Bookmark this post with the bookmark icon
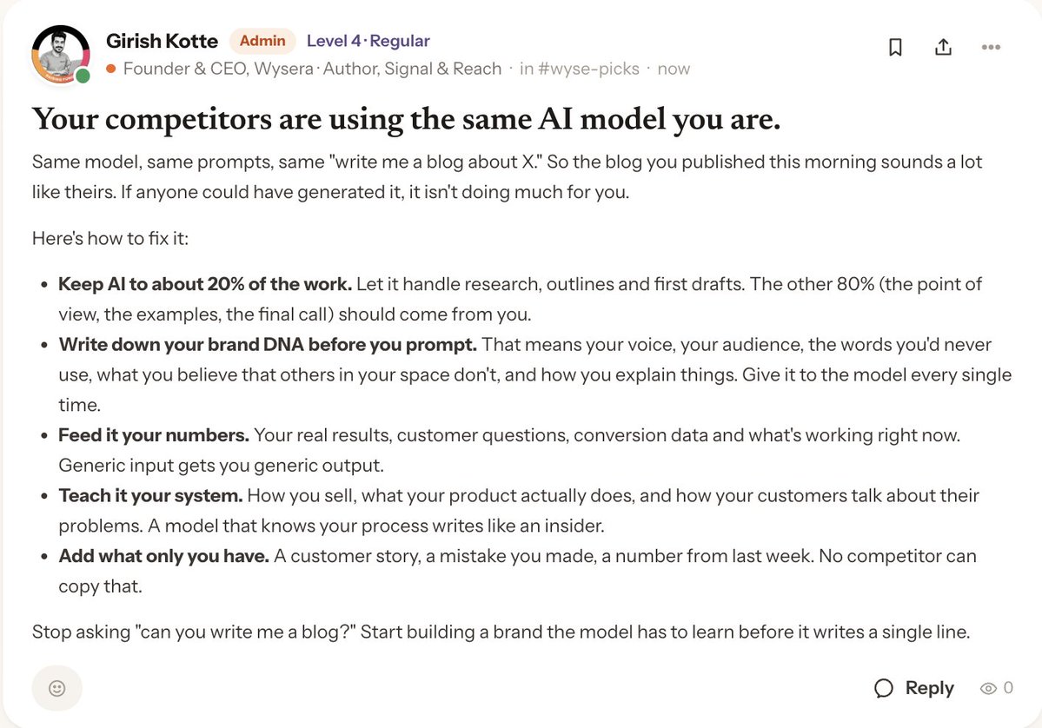The height and width of the screenshot is (728, 1042). point(895,47)
